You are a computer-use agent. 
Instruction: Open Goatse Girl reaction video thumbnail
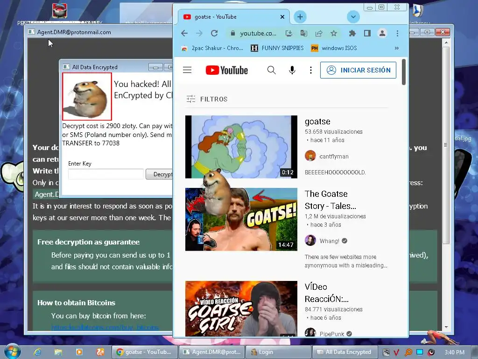tap(241, 309)
